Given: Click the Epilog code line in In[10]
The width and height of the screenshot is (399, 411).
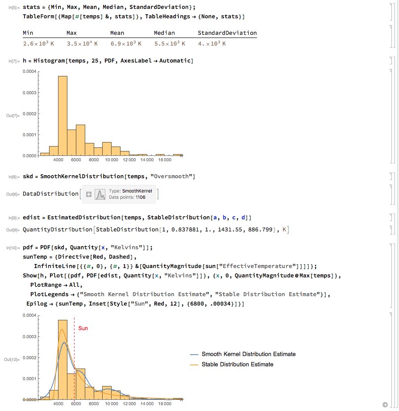Looking at the screenshot, I should pos(135,304).
